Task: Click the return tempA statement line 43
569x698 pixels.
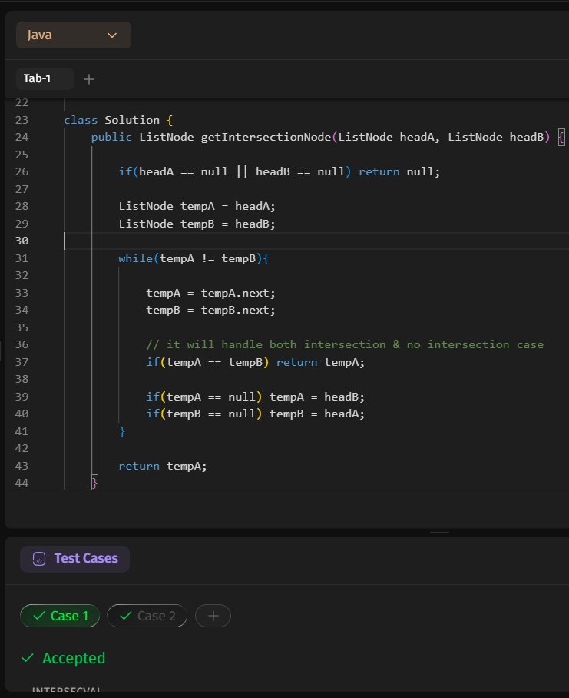Action: coord(163,466)
